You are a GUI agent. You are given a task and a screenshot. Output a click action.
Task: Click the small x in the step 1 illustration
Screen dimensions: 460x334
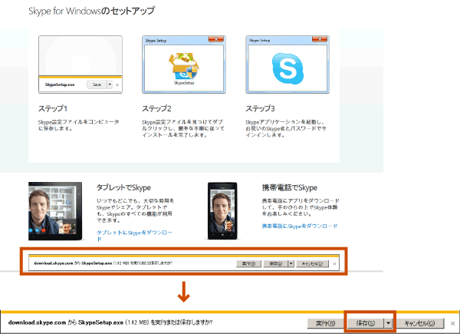pos(117,85)
